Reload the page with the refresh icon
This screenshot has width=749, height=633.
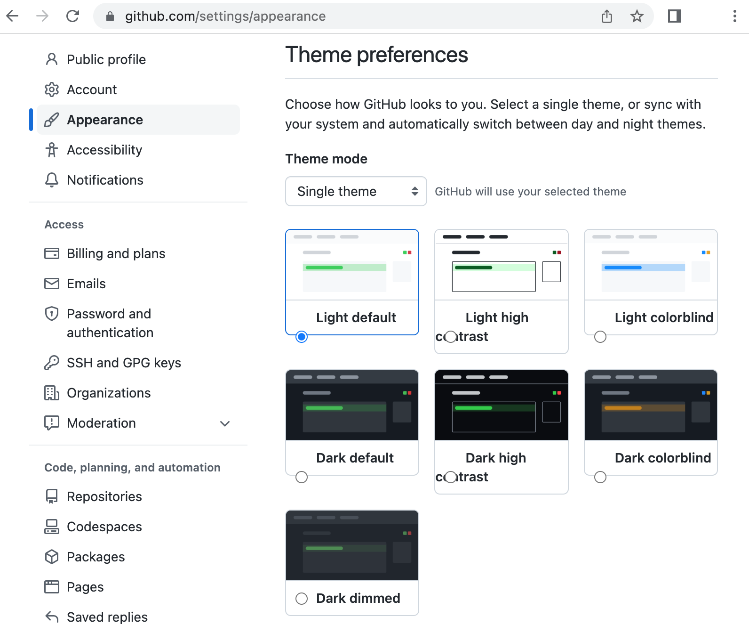(x=72, y=16)
